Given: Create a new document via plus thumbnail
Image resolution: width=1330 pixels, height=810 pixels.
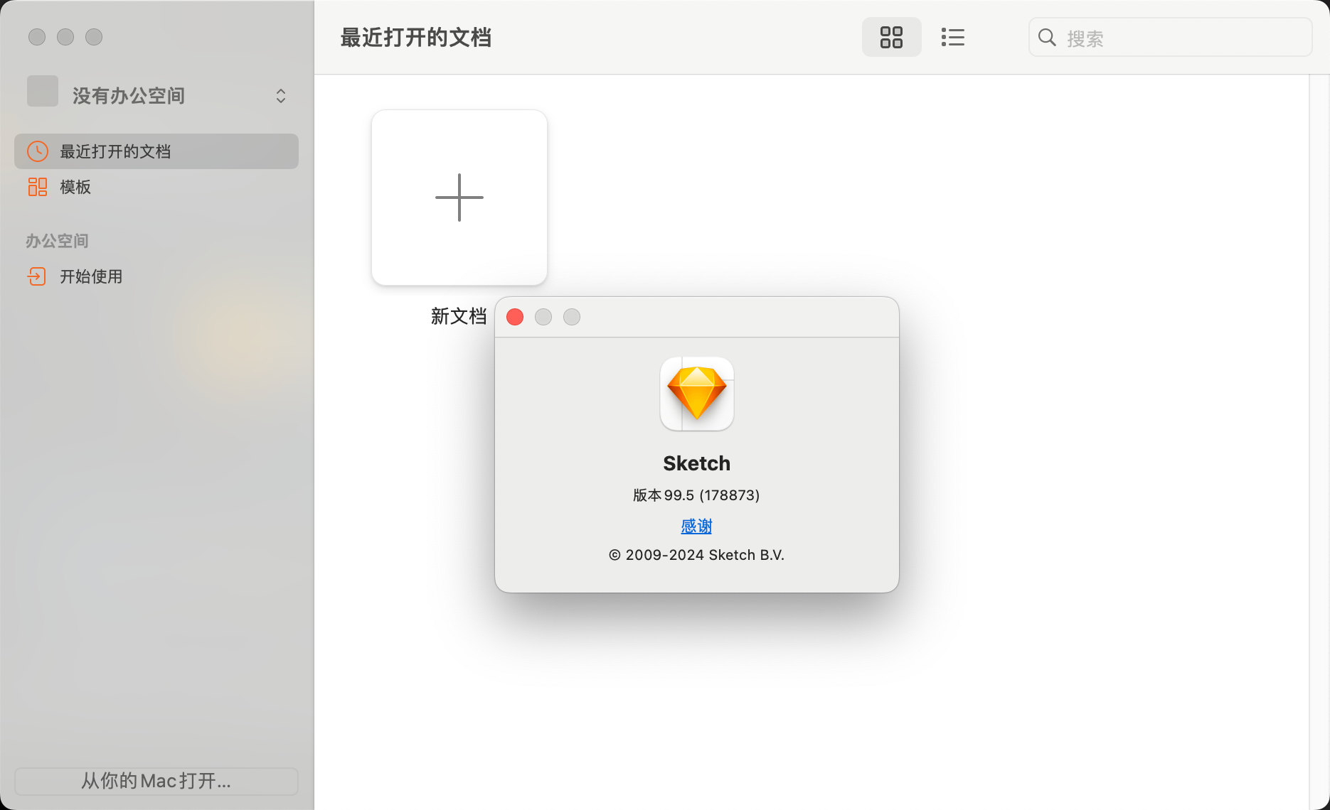Looking at the screenshot, I should click(459, 198).
